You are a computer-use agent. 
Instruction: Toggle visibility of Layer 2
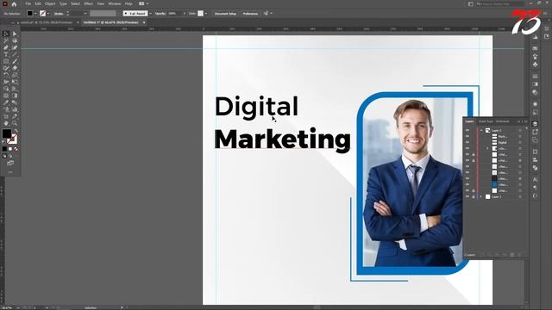tap(467, 130)
